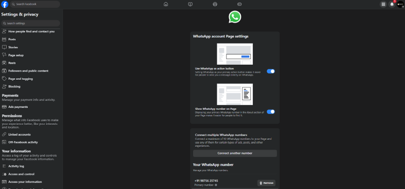Click the WhatsApp logo at top
405x189 pixels.
point(235,17)
